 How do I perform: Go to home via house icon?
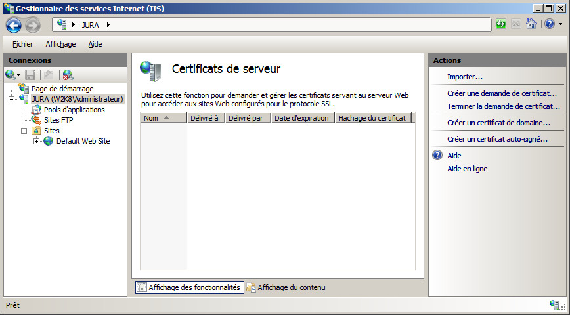[531, 25]
